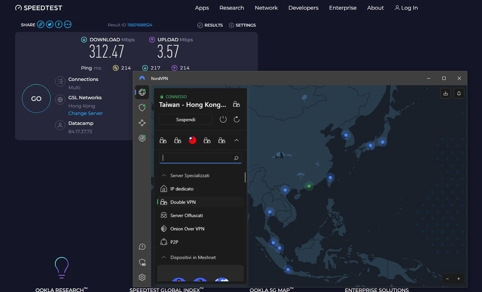Open RESULTS on Speedtest

[x=210, y=25]
